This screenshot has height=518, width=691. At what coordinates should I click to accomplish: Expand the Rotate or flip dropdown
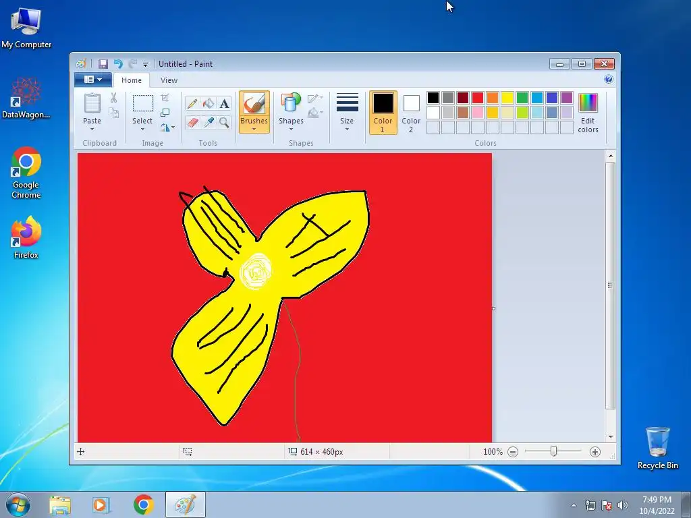coord(173,127)
